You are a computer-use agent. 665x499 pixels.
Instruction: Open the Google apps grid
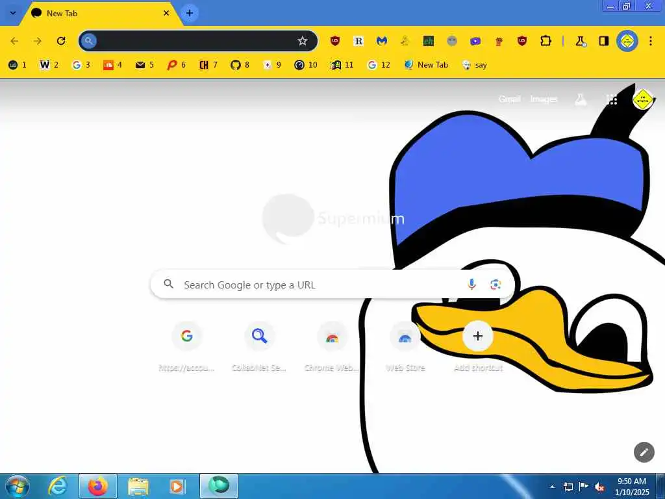click(612, 99)
